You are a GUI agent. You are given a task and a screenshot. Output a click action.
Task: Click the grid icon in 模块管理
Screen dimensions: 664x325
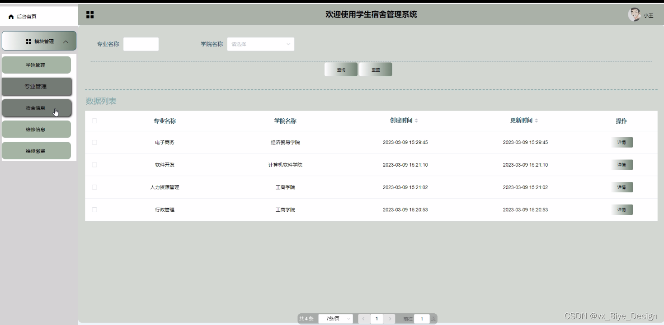coord(28,42)
